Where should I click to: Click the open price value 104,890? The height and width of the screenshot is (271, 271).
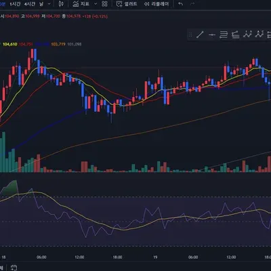click(12, 16)
